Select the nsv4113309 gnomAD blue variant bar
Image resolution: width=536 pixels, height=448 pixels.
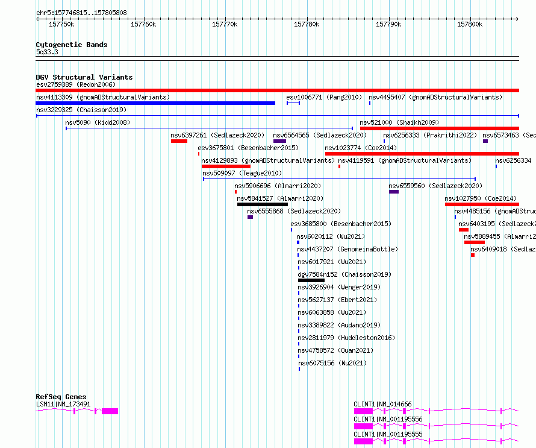[155, 103]
